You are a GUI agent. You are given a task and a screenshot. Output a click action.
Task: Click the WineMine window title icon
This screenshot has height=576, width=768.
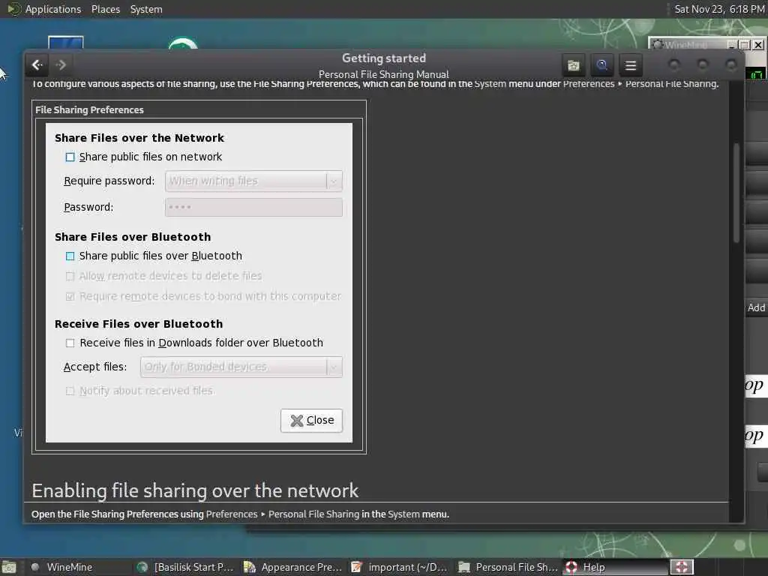coord(658,44)
